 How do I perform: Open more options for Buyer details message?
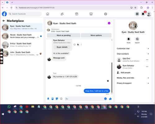pyautogui.click(x=81, y=45)
